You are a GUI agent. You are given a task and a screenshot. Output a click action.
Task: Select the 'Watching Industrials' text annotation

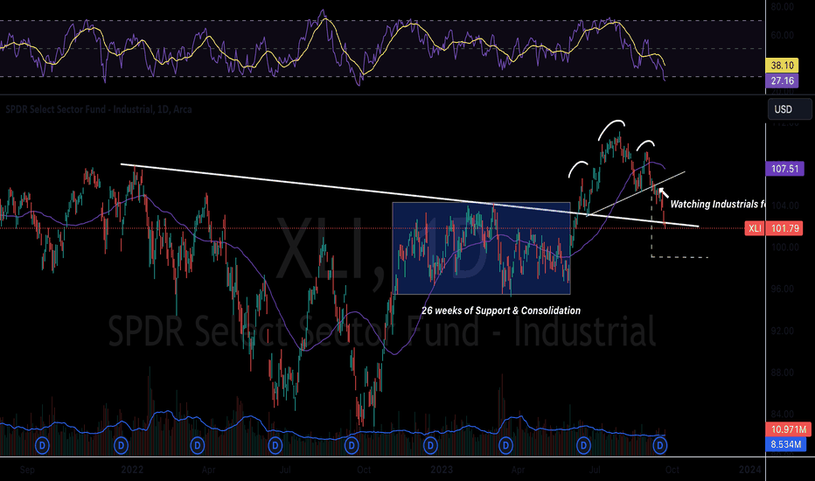click(x=717, y=205)
